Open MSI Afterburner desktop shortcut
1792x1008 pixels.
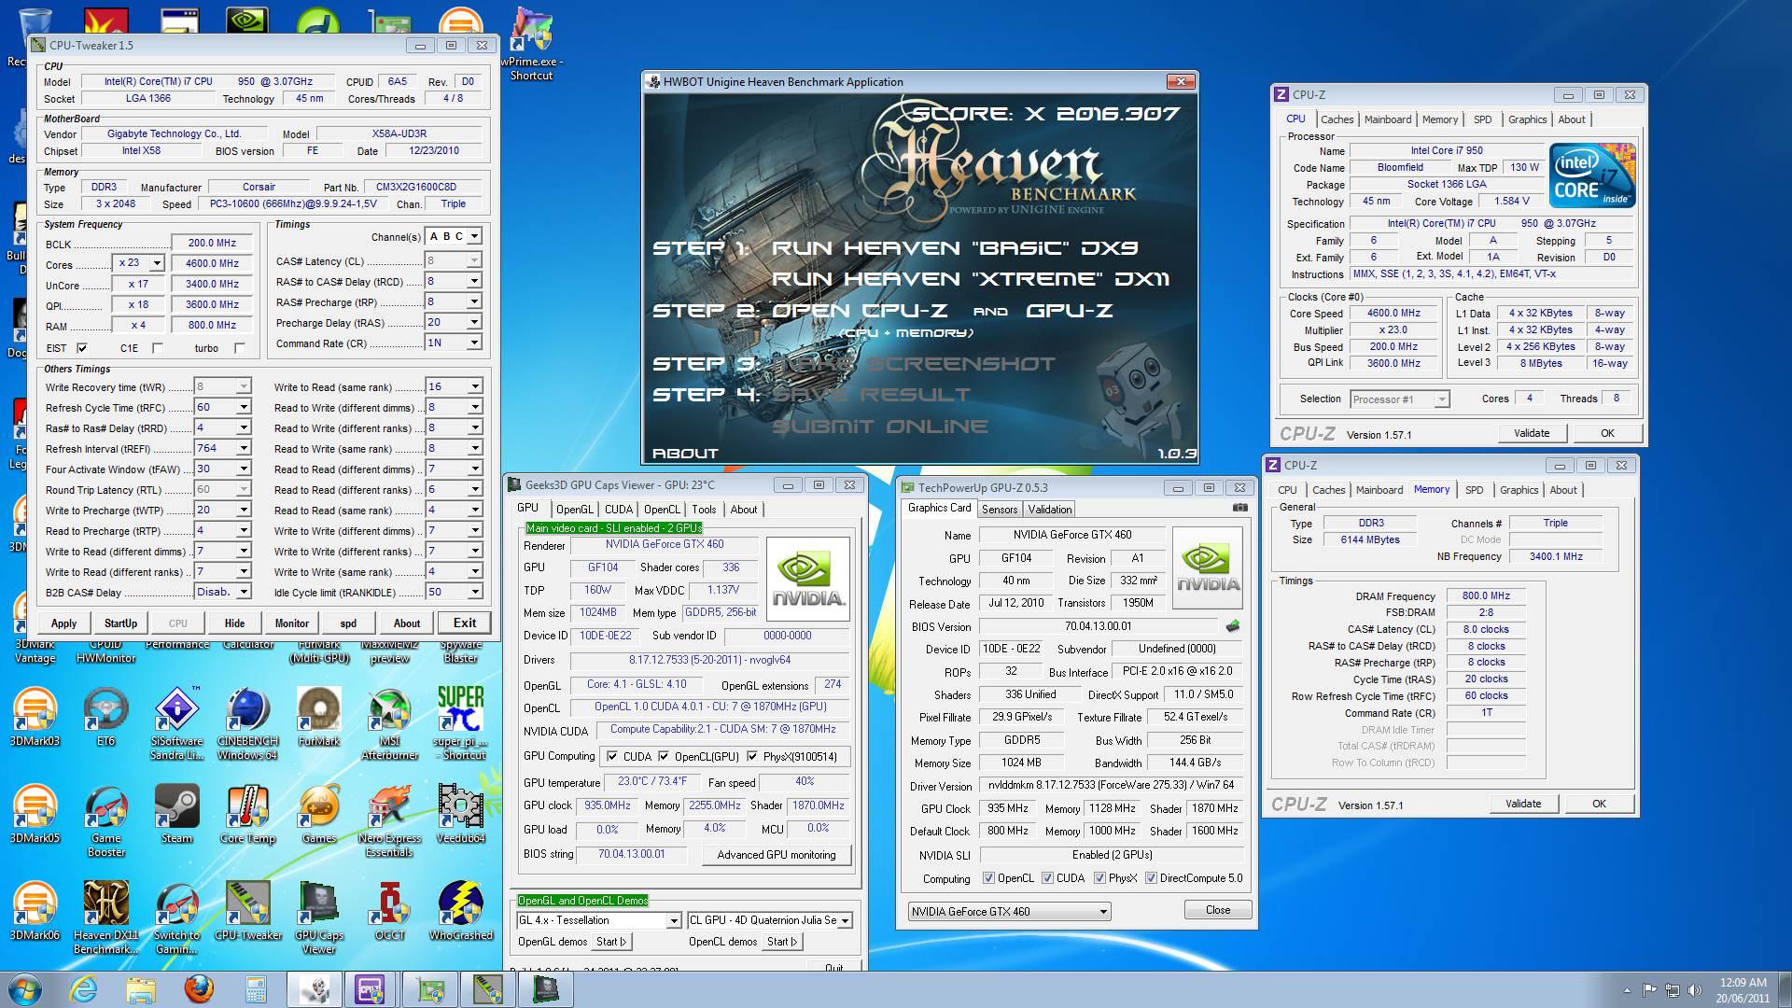point(389,723)
